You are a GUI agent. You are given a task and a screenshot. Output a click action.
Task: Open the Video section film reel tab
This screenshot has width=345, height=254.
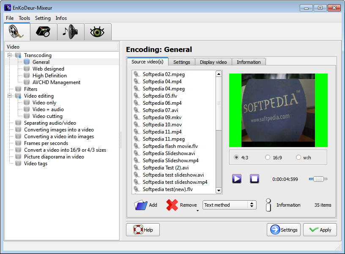pyautogui.click(x=17, y=32)
